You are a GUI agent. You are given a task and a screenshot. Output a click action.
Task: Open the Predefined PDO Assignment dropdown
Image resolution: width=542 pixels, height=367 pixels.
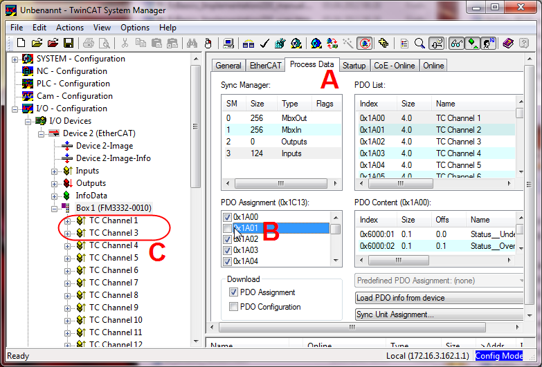pyautogui.click(x=439, y=281)
